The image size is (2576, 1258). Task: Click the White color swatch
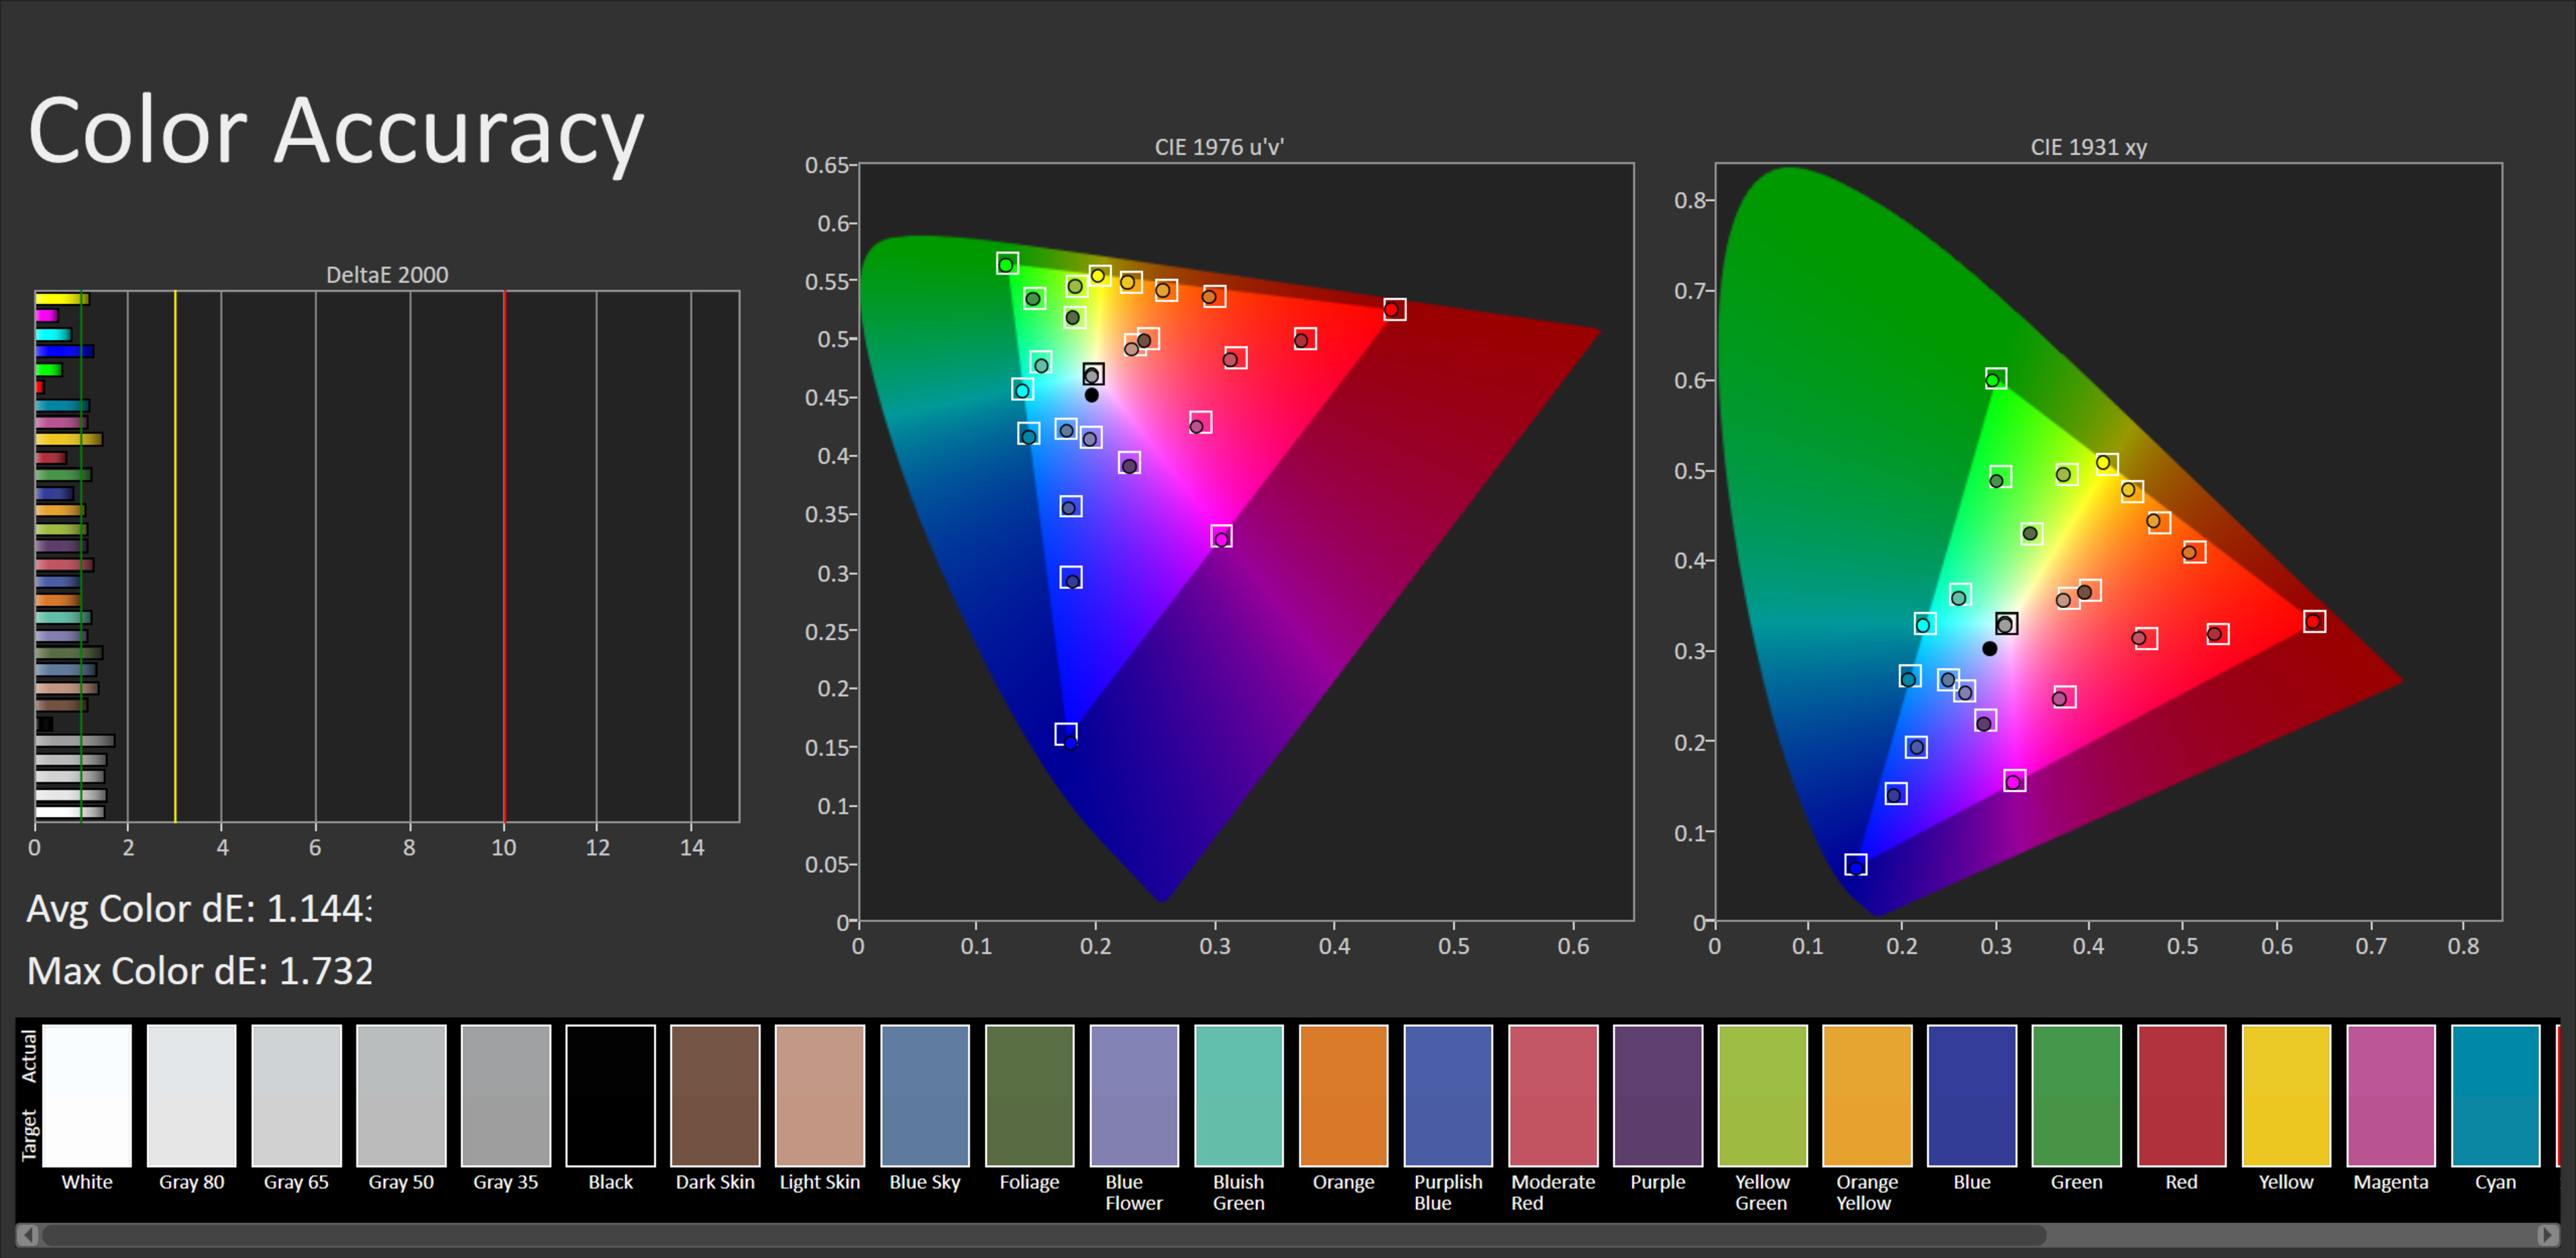click(87, 1095)
